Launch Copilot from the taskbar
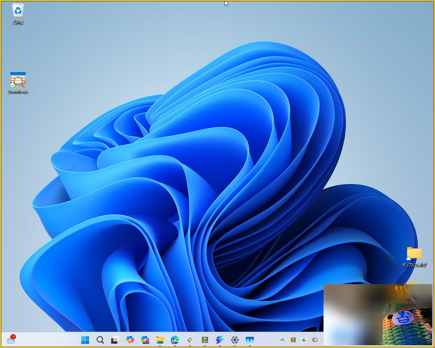 [x=130, y=340]
